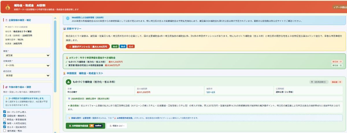Screen dimensions: 347x133
Task: Click the 主催 中小企業庁 cell
Action: (x=100, y=90)
